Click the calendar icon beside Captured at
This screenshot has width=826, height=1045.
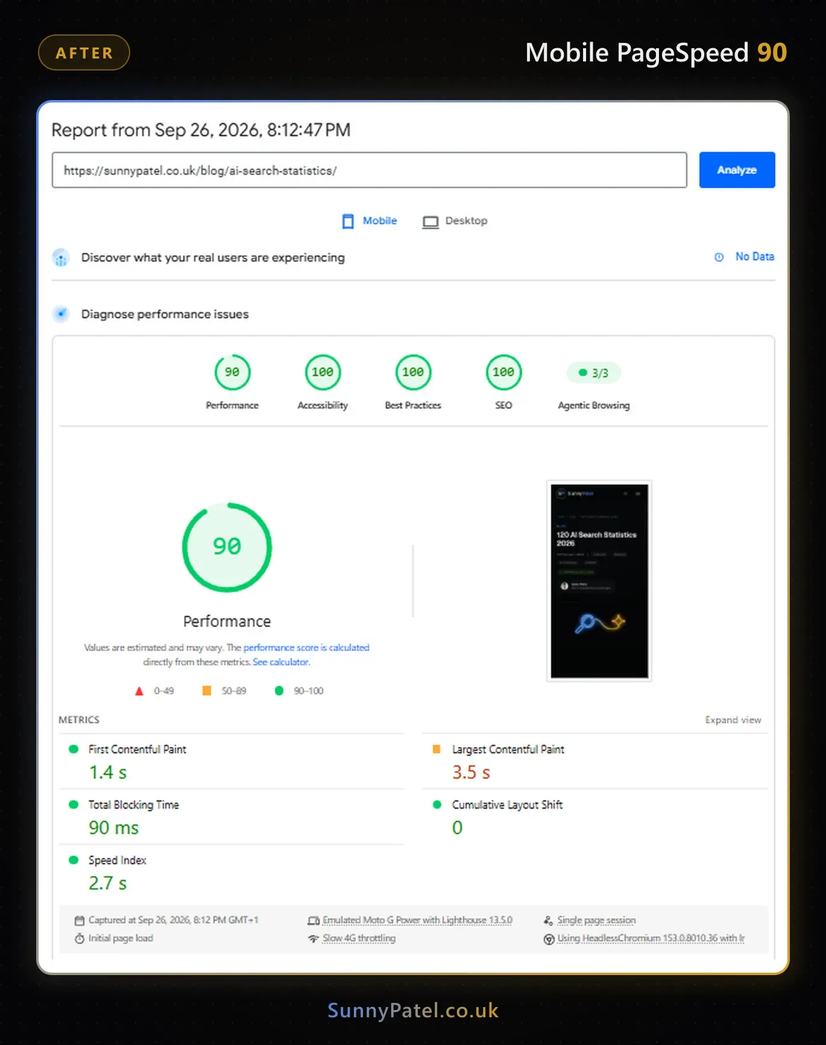click(x=79, y=920)
